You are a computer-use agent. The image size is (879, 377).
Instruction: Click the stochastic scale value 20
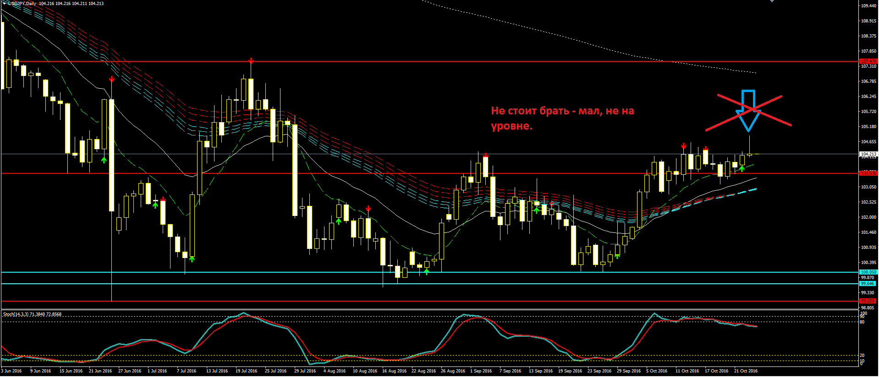click(863, 355)
